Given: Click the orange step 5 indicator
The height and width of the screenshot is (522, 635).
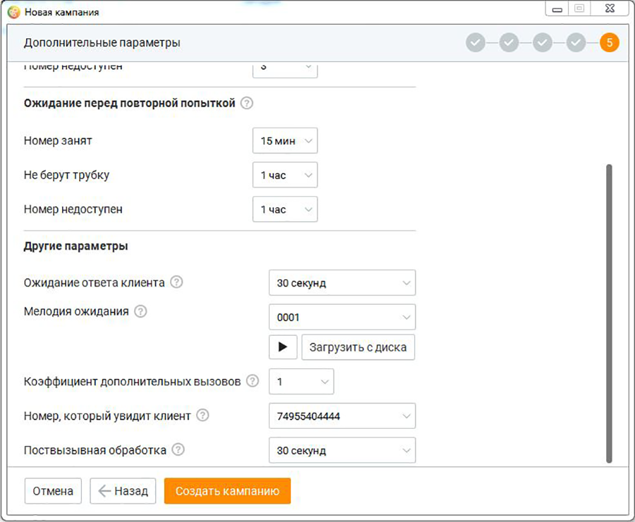Looking at the screenshot, I should [609, 43].
